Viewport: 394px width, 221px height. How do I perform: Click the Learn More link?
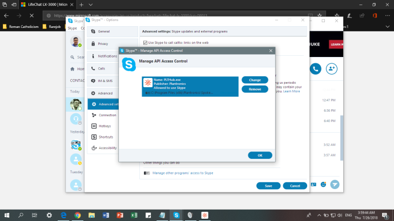click(x=291, y=91)
